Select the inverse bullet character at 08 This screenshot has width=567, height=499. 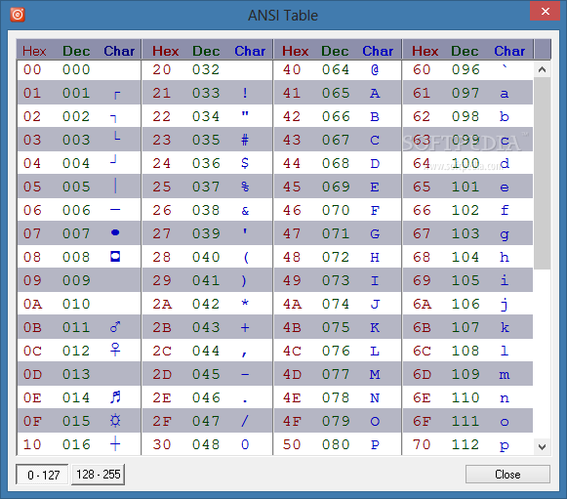pos(115,257)
